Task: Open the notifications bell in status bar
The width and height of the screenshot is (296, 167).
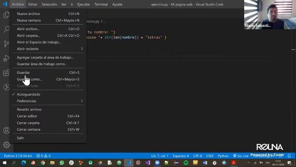Action: click(x=289, y=156)
